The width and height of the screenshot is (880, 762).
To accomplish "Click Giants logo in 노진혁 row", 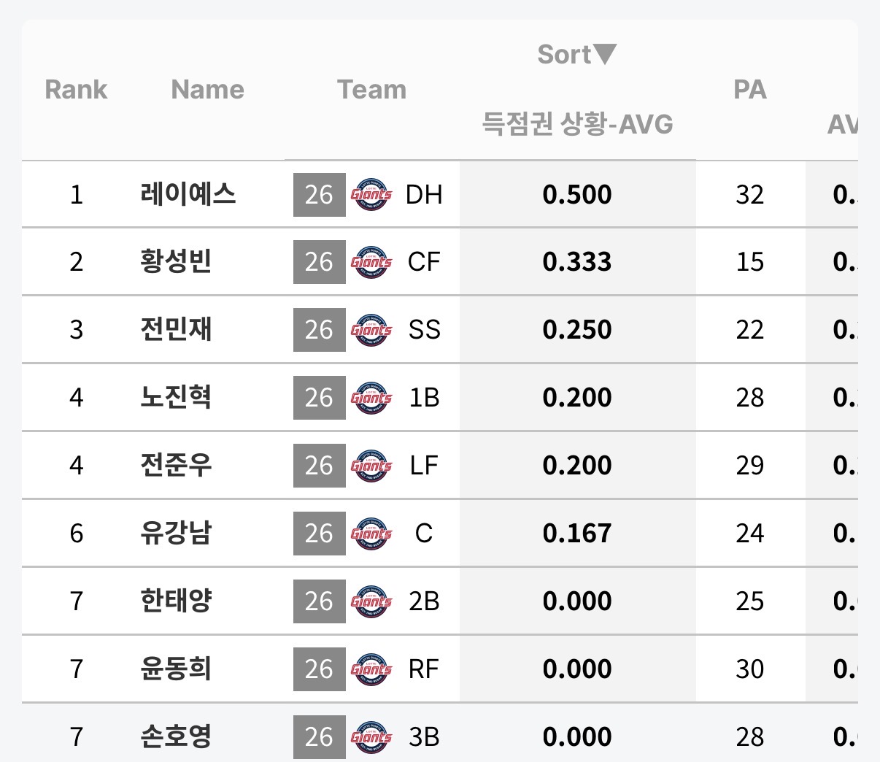I will 371,398.
